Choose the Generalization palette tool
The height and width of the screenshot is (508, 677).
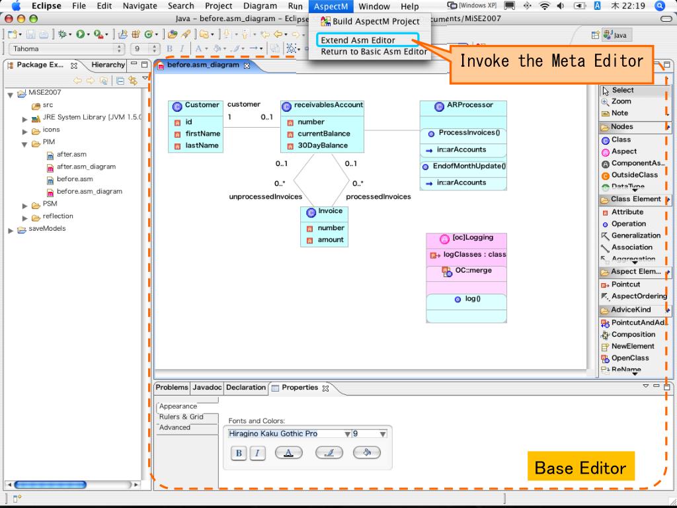coord(631,235)
